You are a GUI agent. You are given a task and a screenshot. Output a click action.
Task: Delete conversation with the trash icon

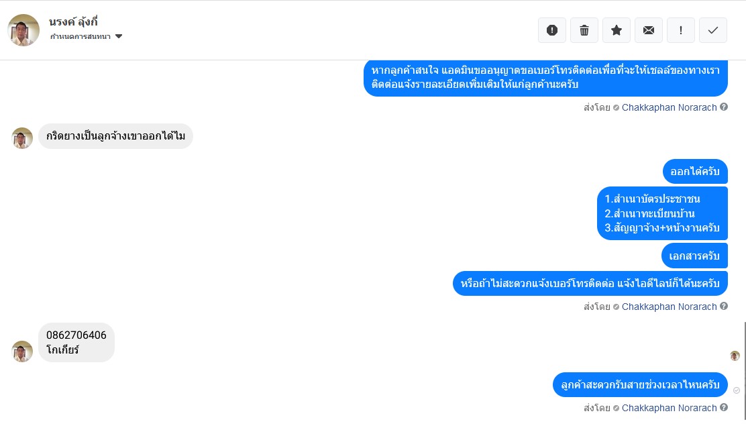(x=584, y=30)
